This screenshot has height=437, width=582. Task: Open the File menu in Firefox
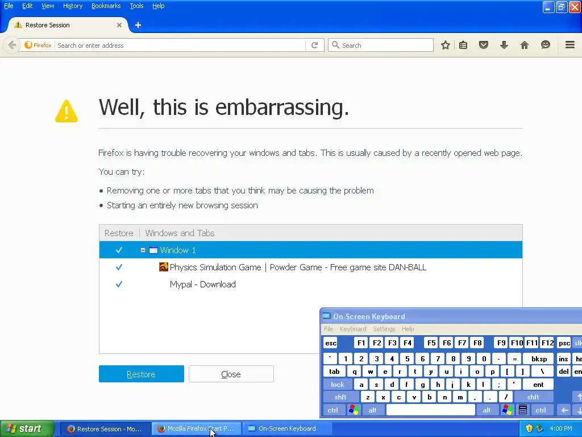(9, 6)
